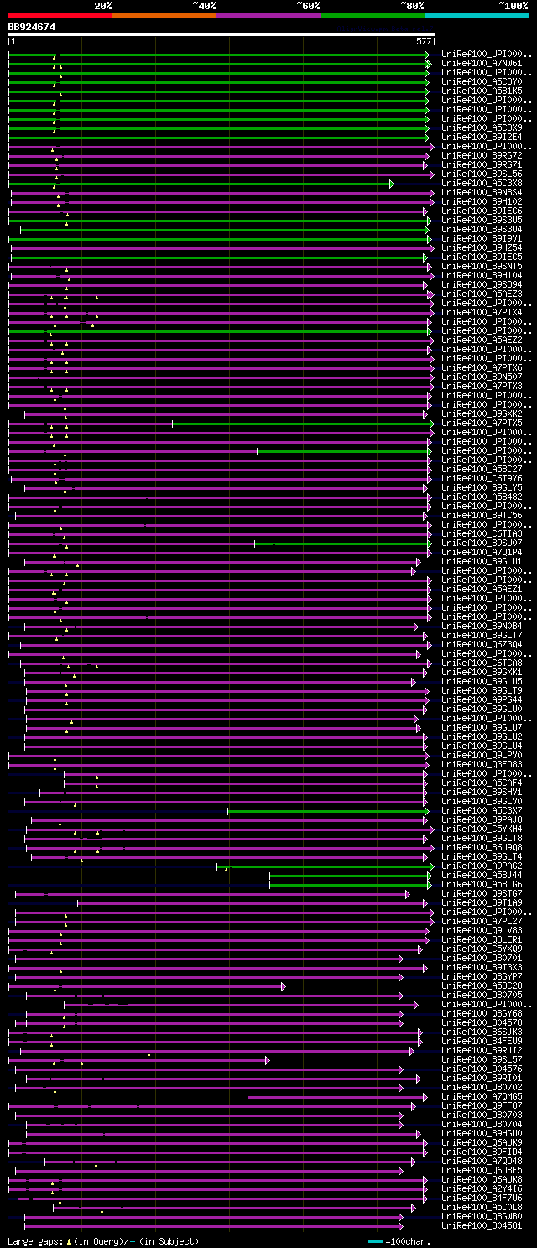Select the UniRef100_B9NBS4 label

coord(482,193)
